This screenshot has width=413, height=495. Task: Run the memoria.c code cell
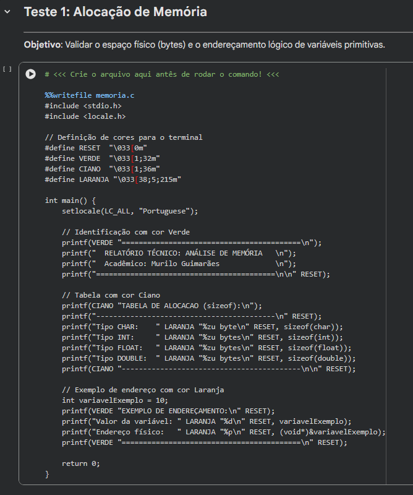point(30,74)
